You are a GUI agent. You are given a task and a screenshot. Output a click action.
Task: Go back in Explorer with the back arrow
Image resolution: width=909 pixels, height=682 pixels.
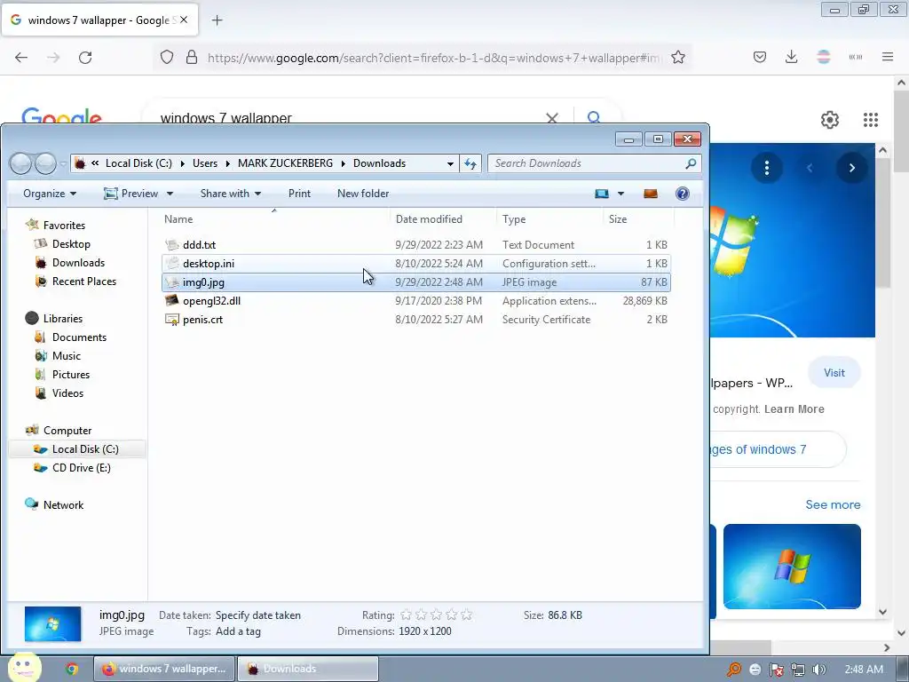tap(20, 163)
